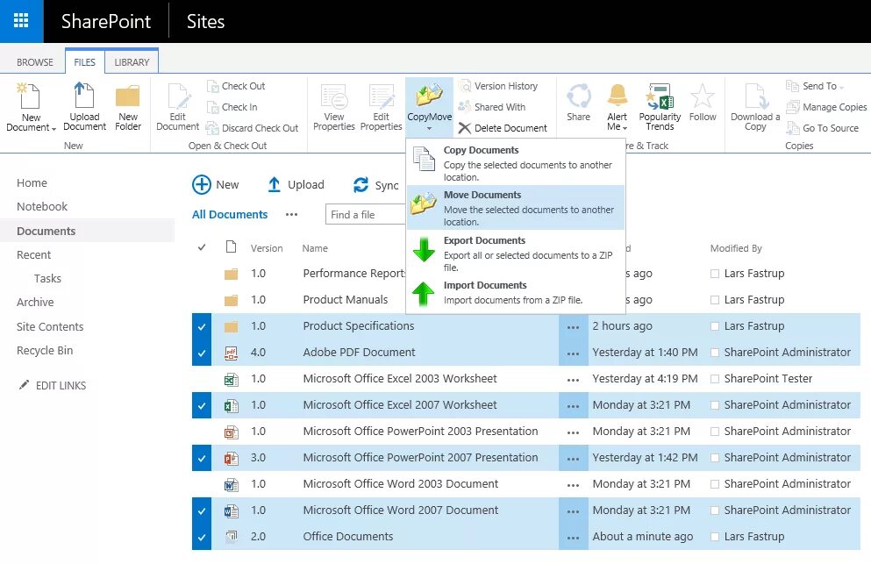Screen dimensions: 871x564
Task: Click the New plus circle button
Action: click(x=216, y=184)
